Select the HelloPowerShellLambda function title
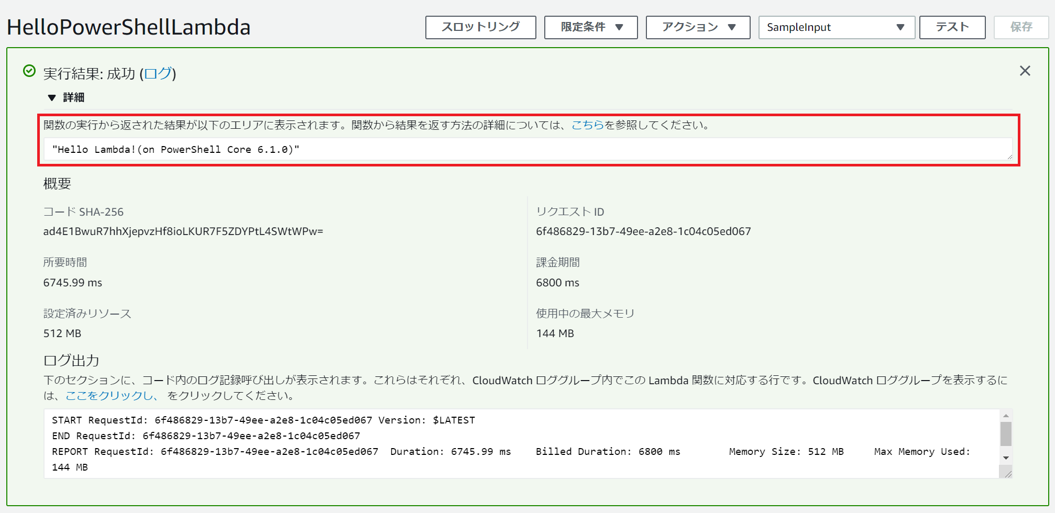The height and width of the screenshot is (513, 1055). [126, 26]
